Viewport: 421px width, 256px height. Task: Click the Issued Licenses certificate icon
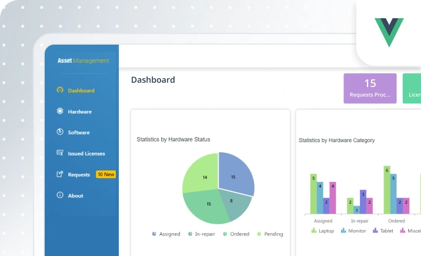pyautogui.click(x=60, y=153)
